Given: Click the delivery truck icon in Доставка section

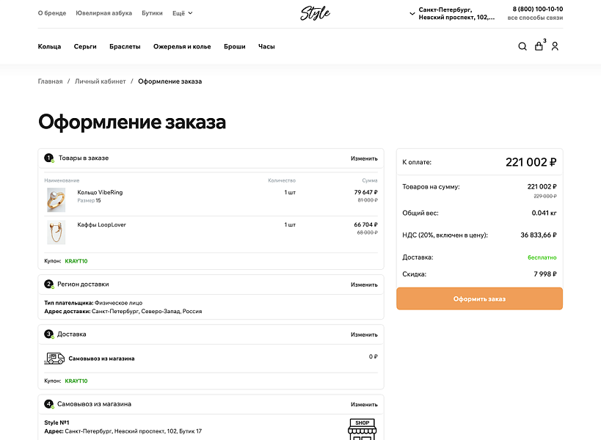Looking at the screenshot, I should 54,358.
